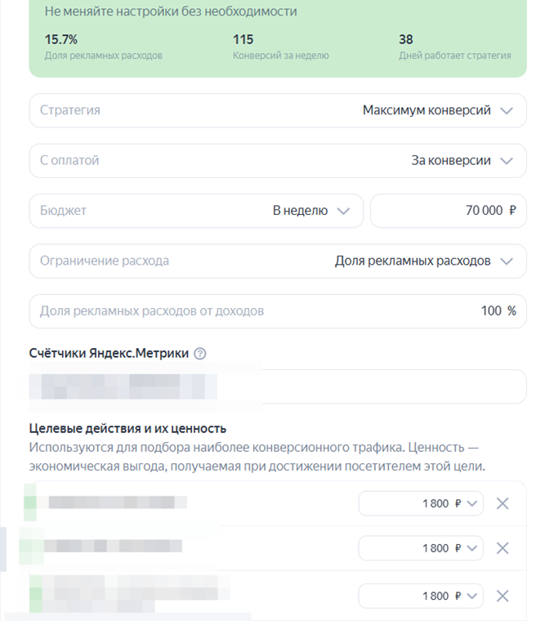
Task: Change budget period from В неделю
Action: 311,211
